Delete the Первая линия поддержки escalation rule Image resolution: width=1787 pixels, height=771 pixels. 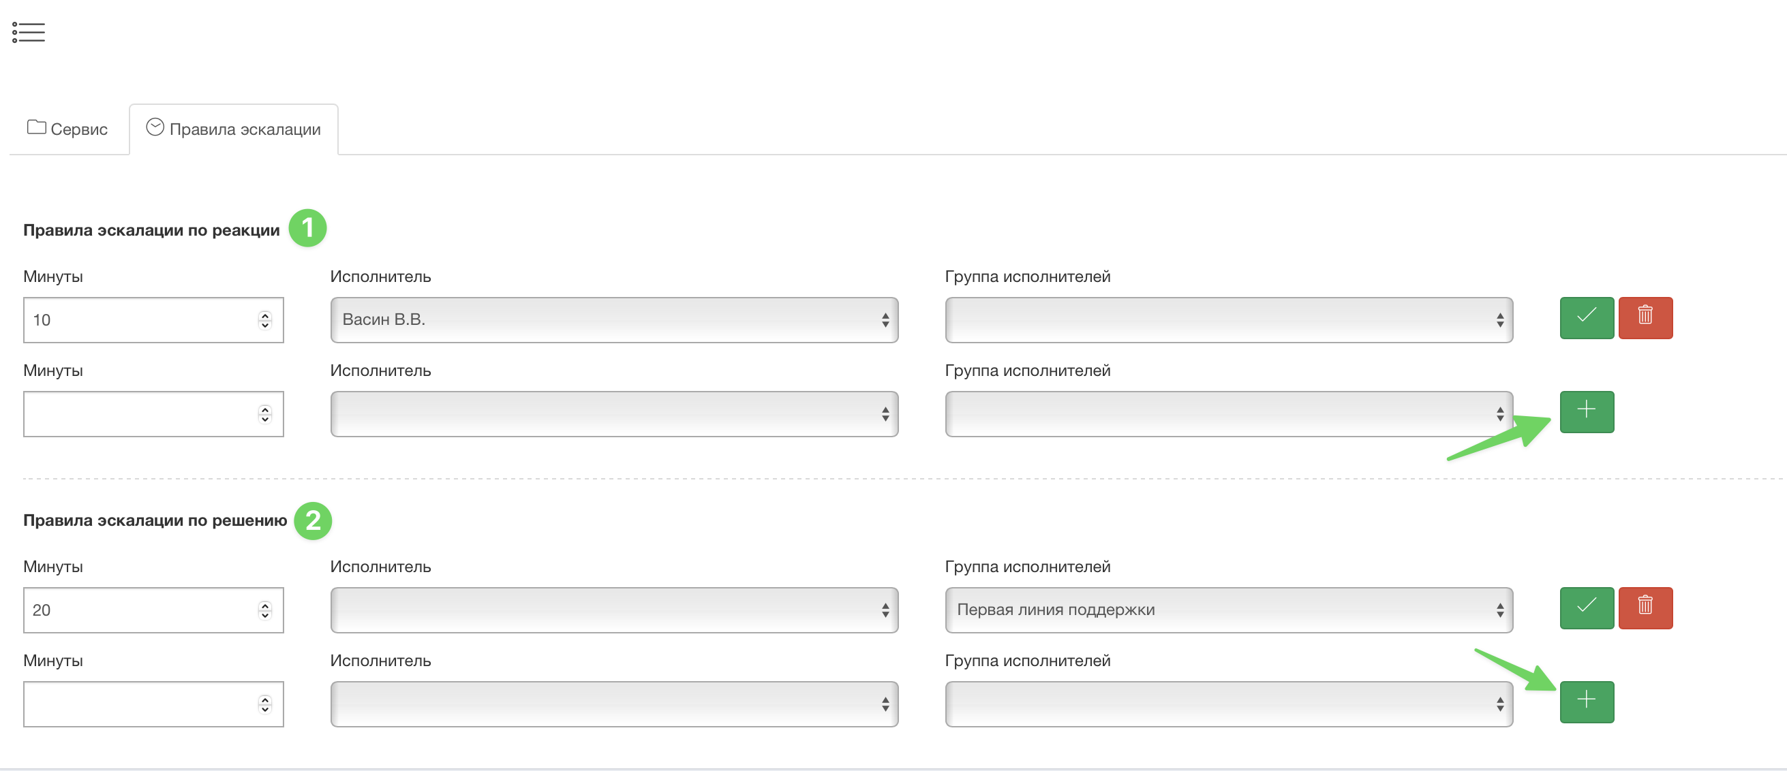point(1645,608)
